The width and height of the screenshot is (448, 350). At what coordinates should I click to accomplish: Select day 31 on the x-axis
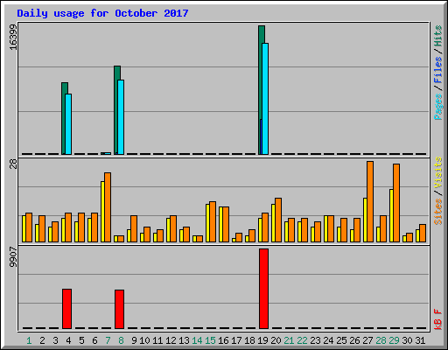point(420,340)
